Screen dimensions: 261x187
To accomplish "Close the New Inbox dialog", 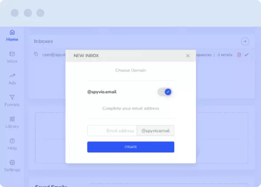I will coord(188,56).
